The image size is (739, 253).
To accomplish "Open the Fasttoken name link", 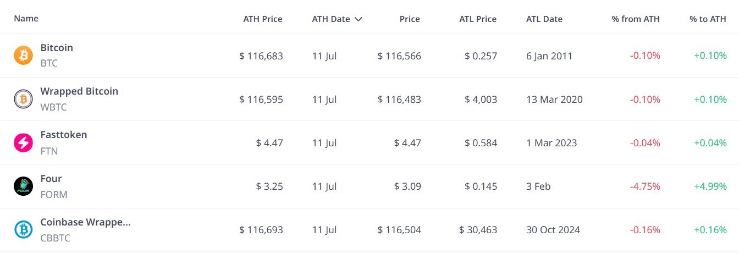I will [64, 135].
